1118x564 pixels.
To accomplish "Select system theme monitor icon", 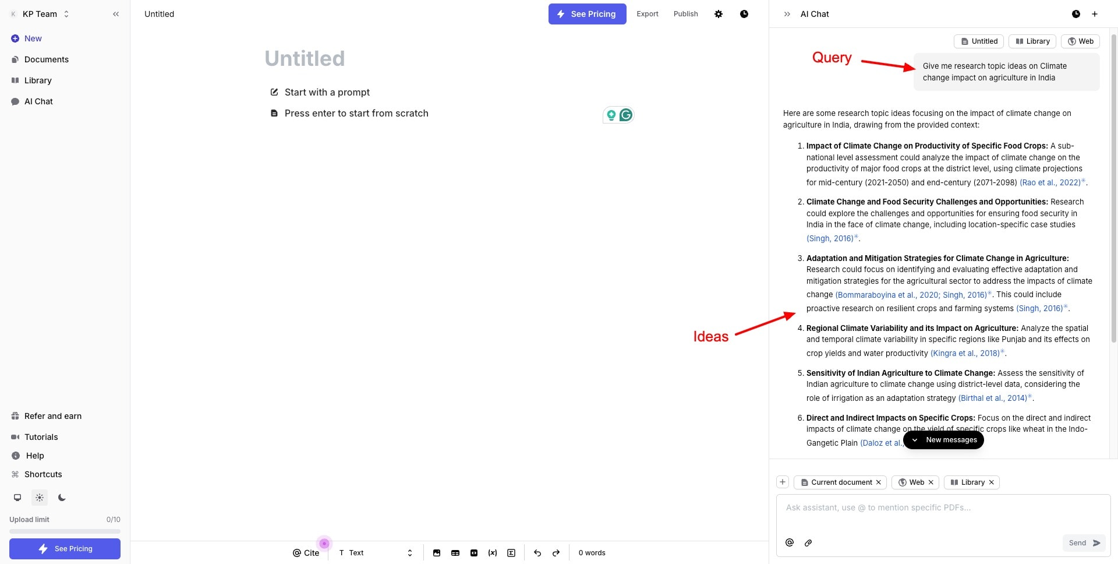I will (x=17, y=498).
